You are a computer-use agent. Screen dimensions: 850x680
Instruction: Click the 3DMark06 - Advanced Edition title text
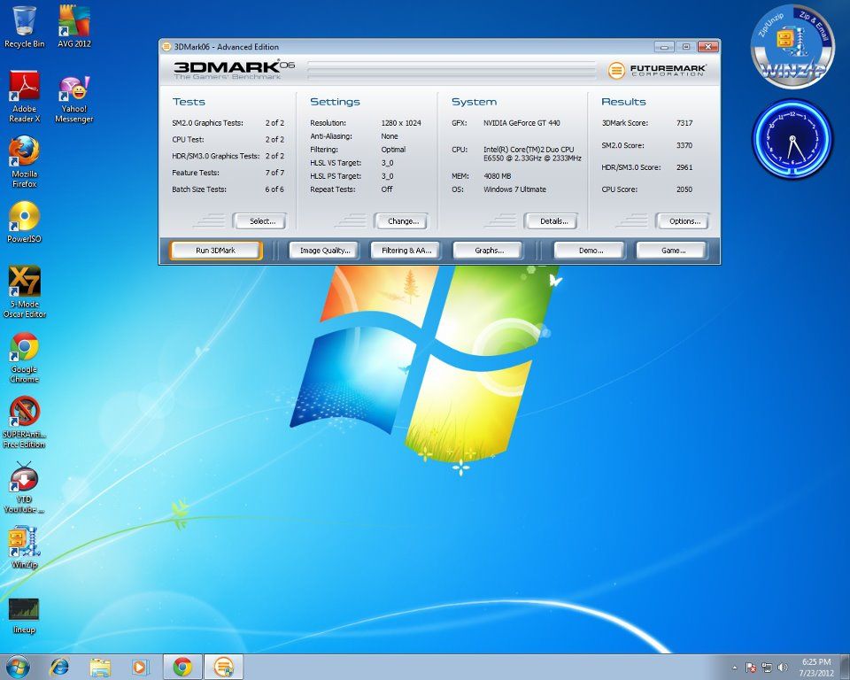(x=226, y=47)
